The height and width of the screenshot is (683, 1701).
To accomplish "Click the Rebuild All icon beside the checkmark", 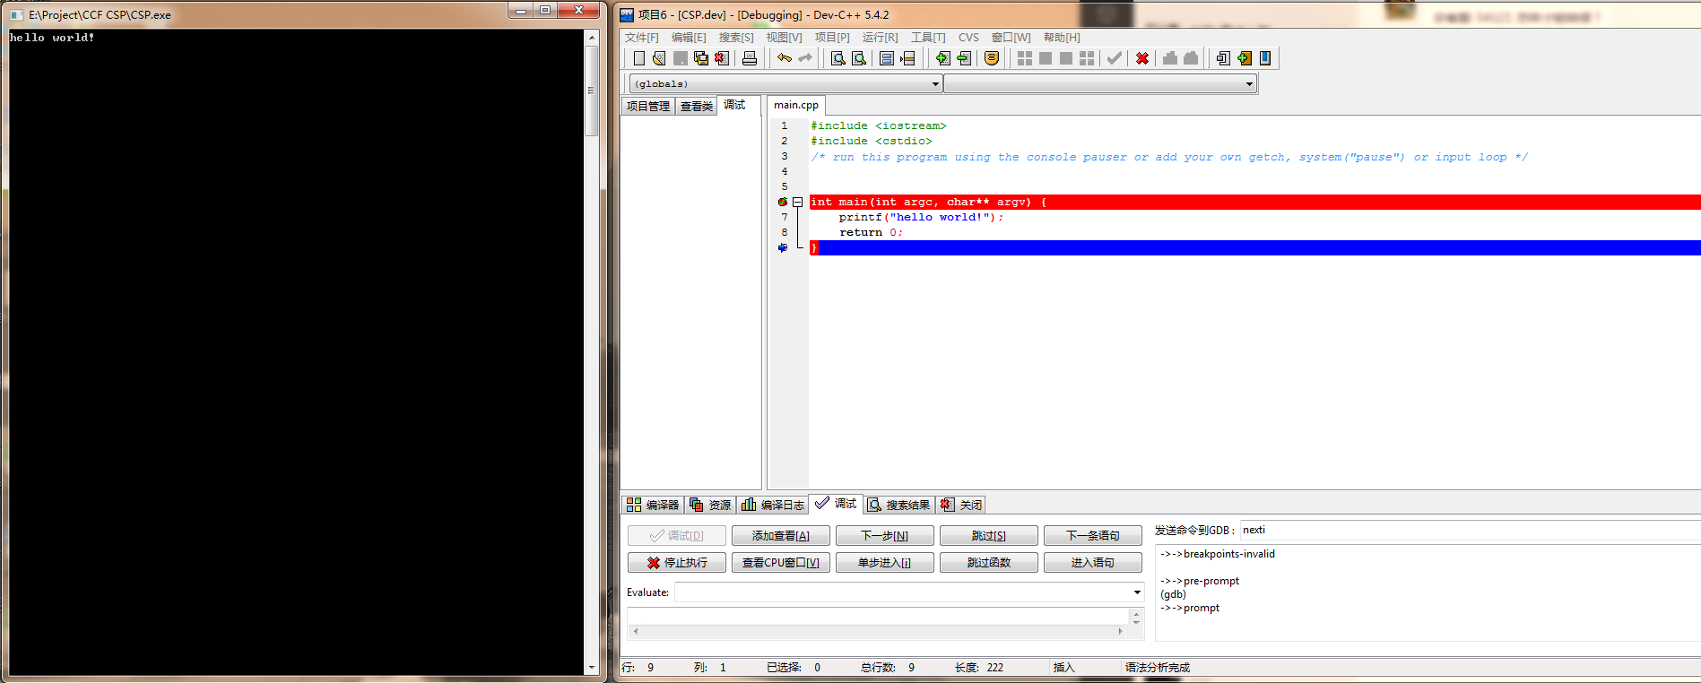I will click(x=1087, y=58).
